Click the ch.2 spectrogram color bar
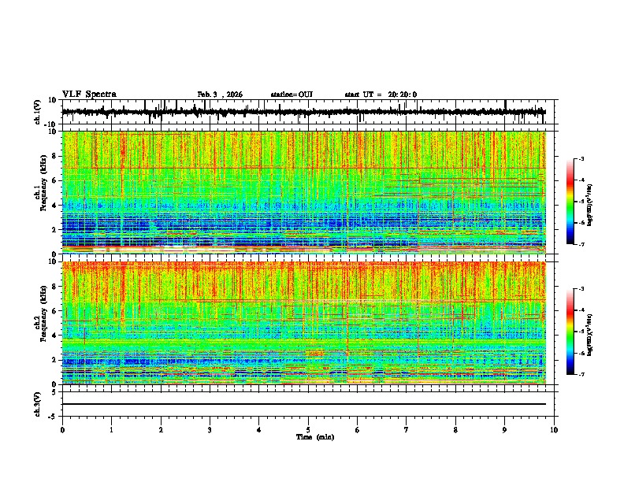Image resolution: width=624 pixels, height=482 pixels. coord(570,332)
